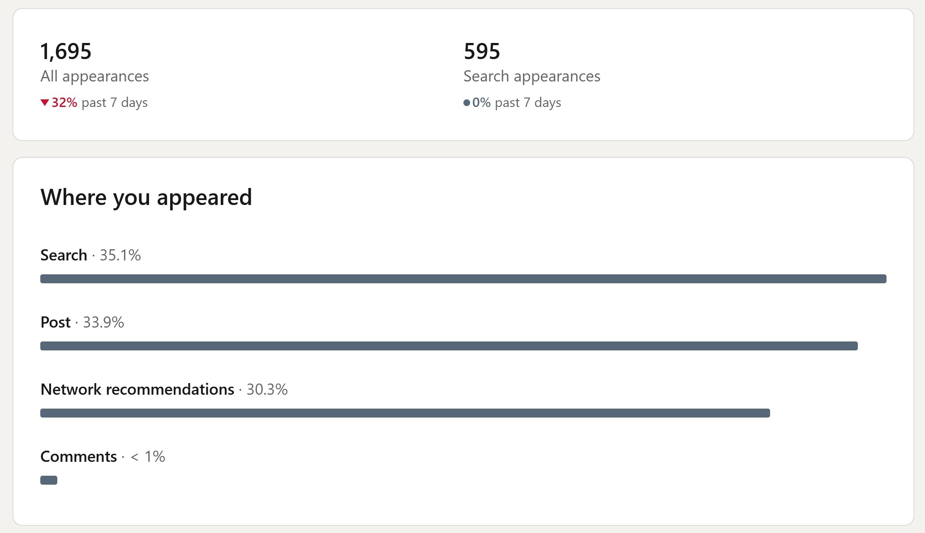Click the Search 35.1% progress bar
925x533 pixels.
click(463, 279)
